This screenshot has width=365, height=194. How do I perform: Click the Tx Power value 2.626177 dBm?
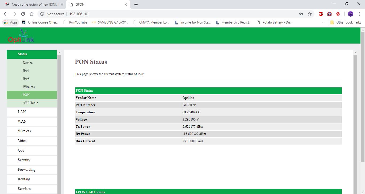[193, 127]
